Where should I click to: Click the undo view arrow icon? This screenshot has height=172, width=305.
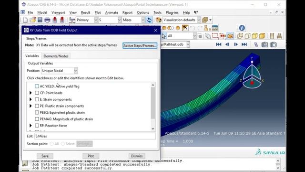193,28
